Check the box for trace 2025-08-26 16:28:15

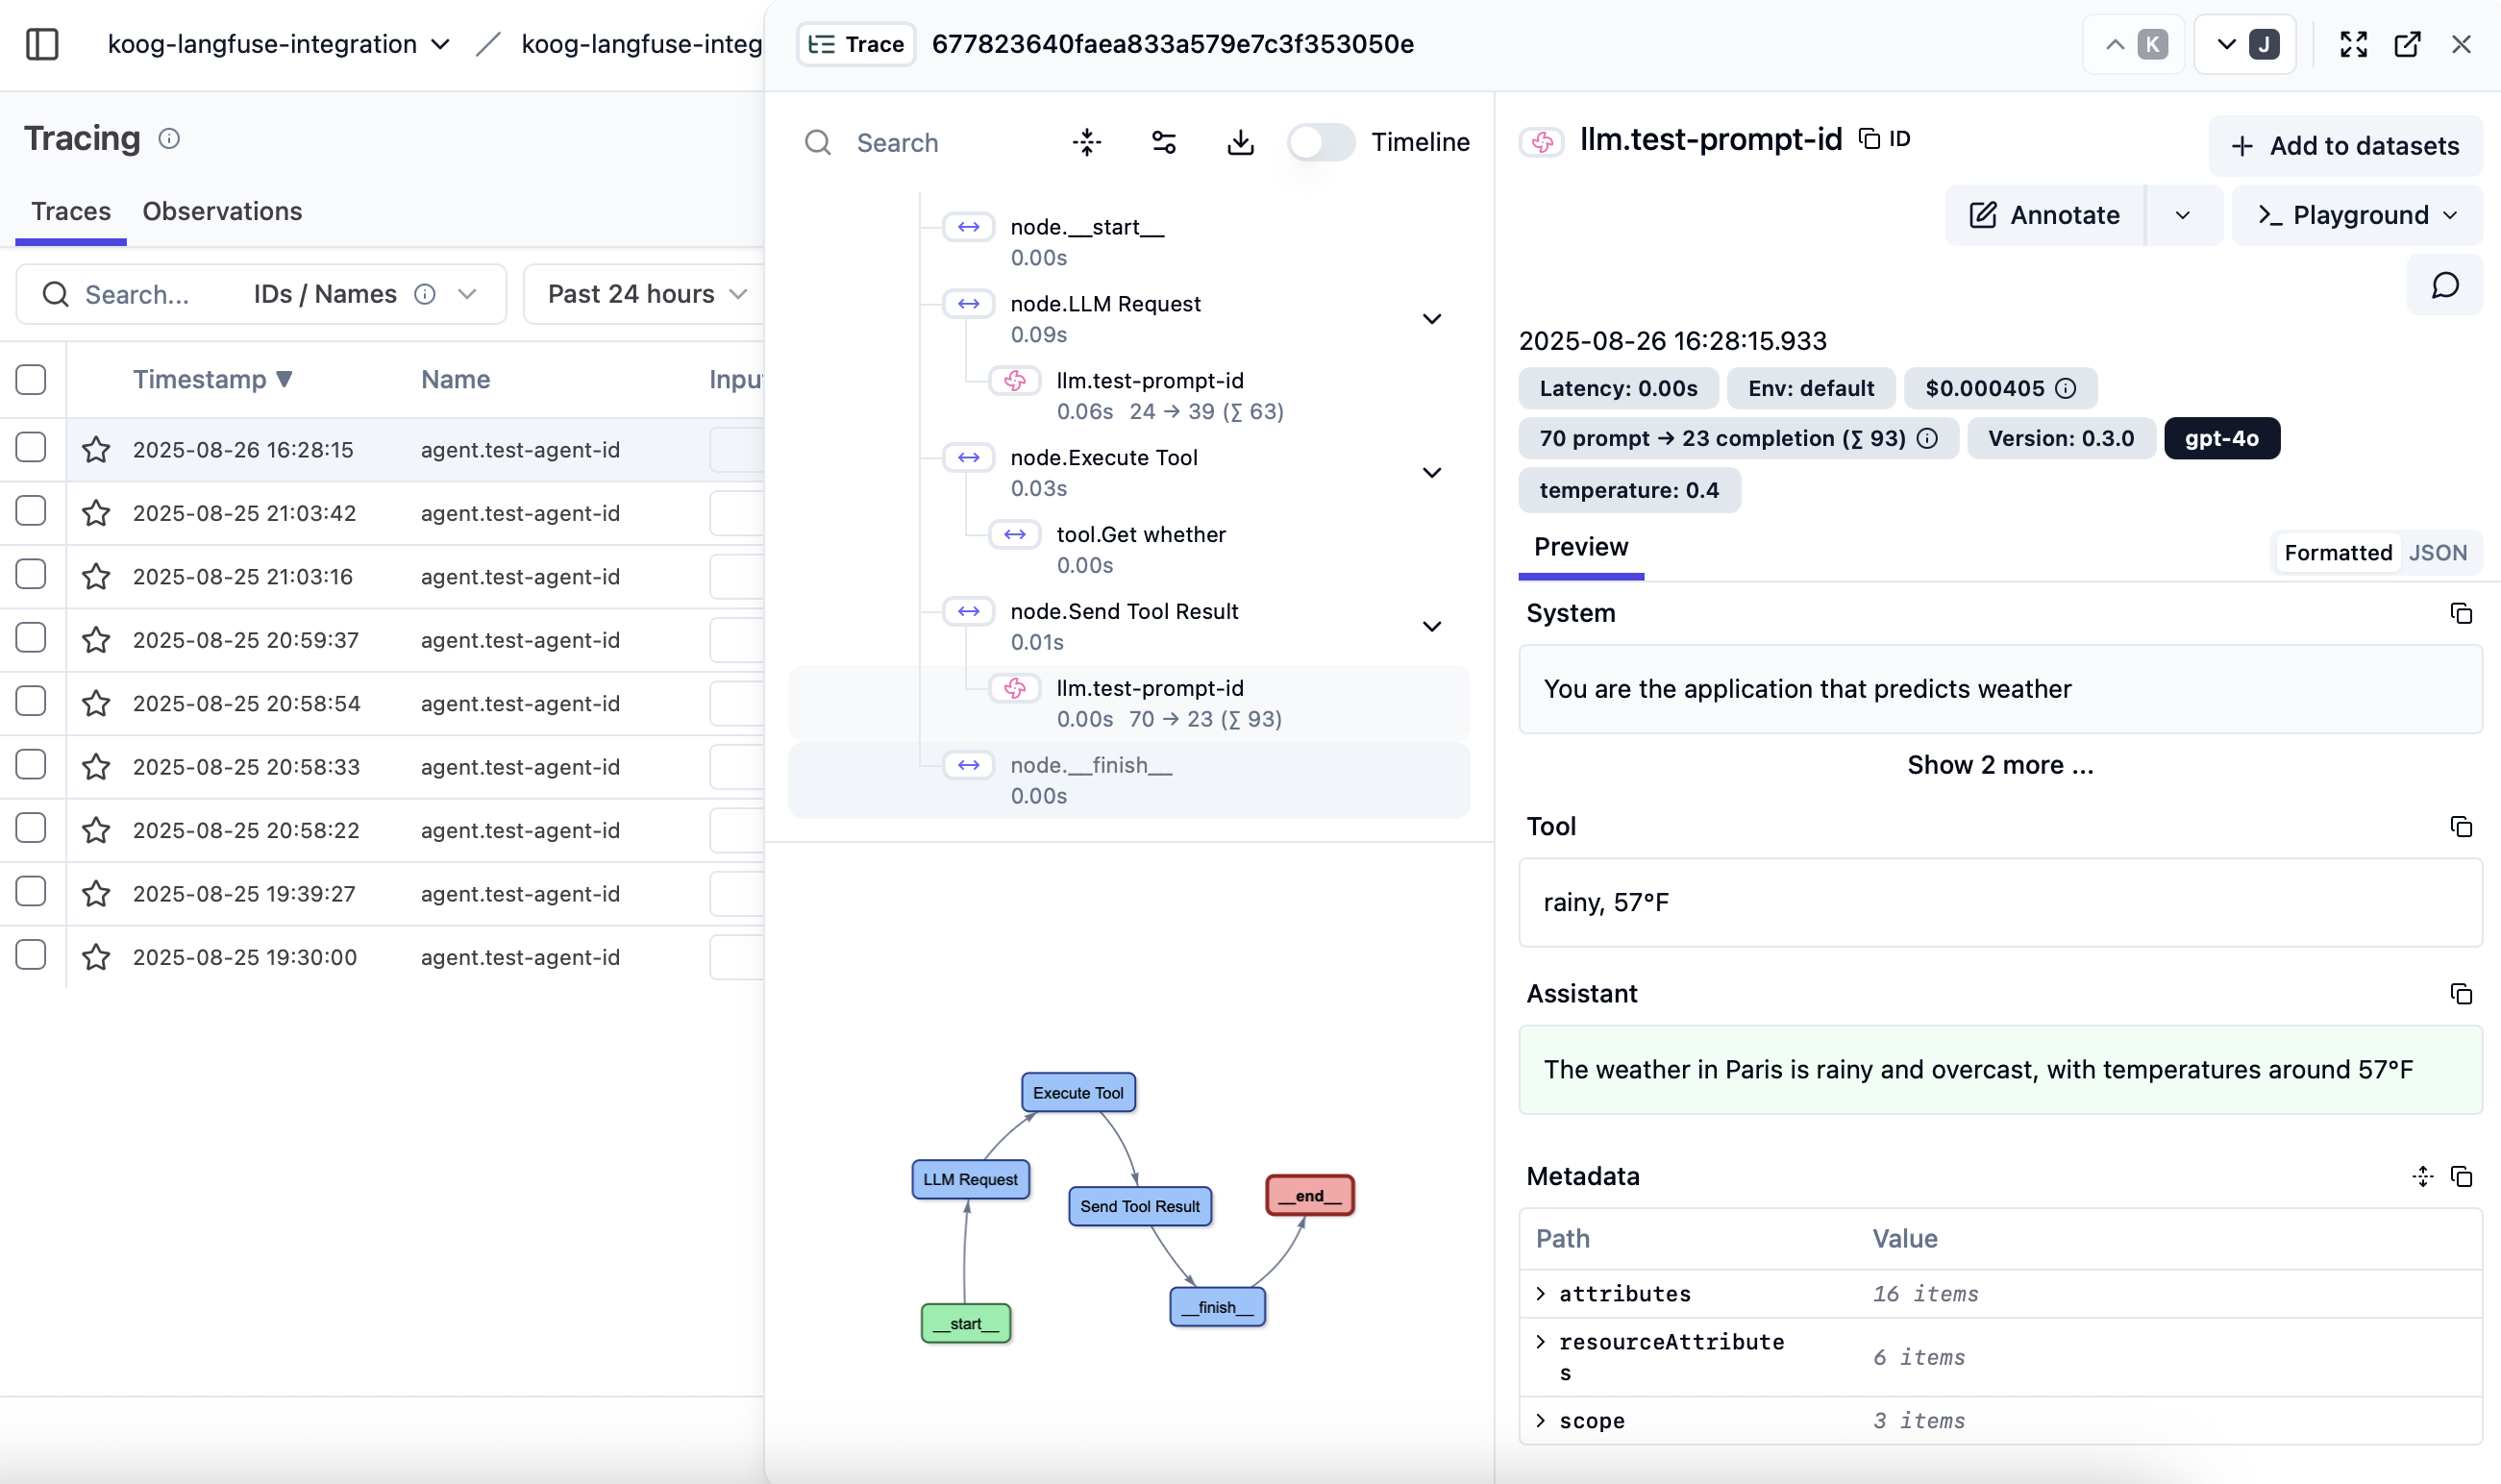(x=31, y=447)
